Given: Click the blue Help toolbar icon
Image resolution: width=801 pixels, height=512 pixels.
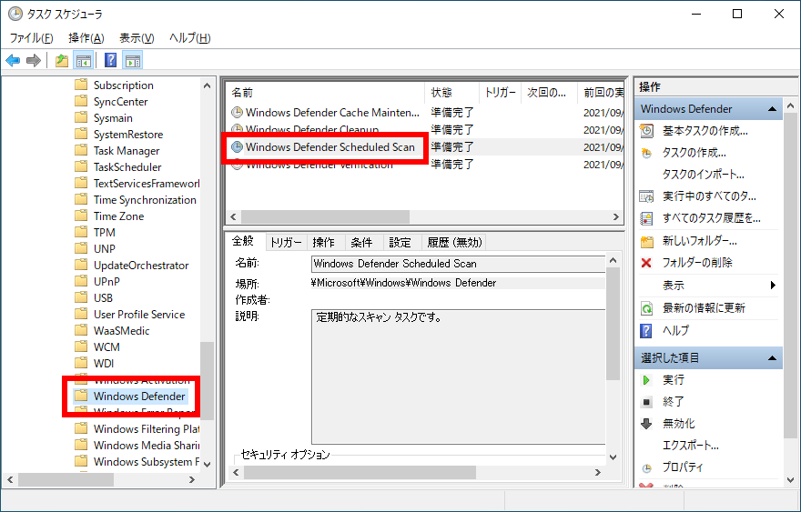Looking at the screenshot, I should [110, 61].
